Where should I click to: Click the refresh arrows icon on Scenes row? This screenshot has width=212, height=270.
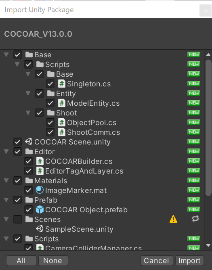coord(195,219)
